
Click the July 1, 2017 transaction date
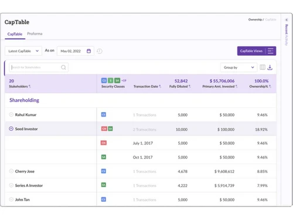143,143
